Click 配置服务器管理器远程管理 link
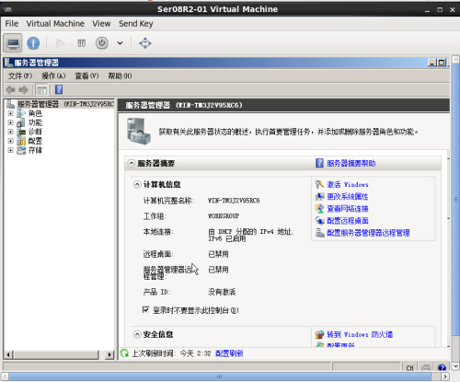The height and width of the screenshot is (382, 460). tap(368, 233)
